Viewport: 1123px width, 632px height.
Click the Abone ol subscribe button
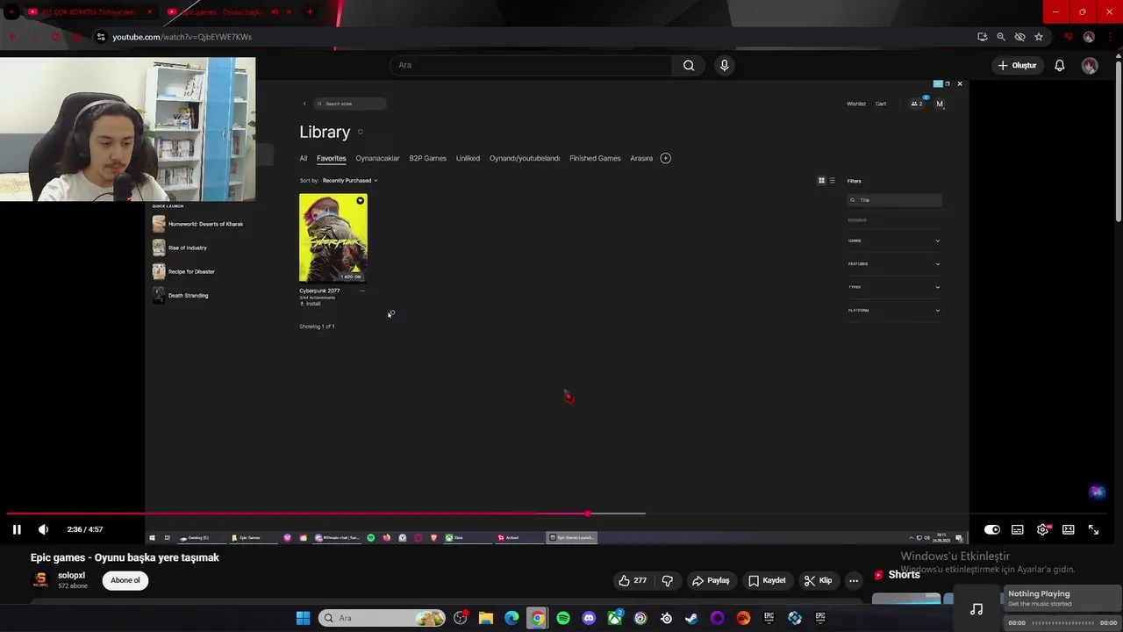125,580
